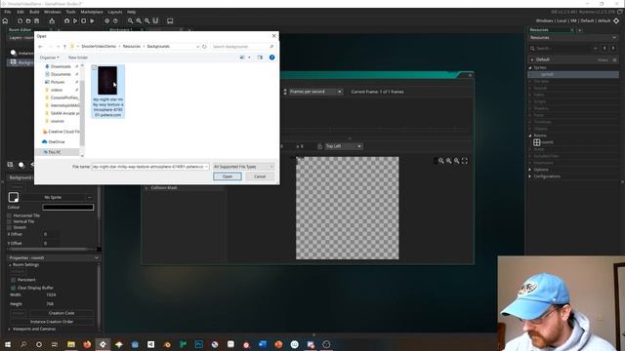Open the File menu
The height and width of the screenshot is (351, 625).
pos(8,12)
